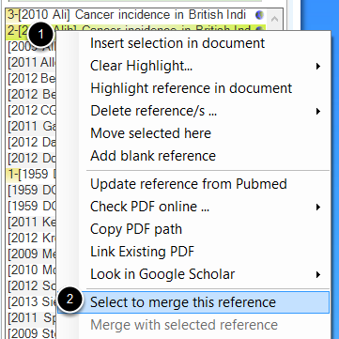Open Look in Google Scholar submenu arrow
This screenshot has width=339, height=339.
click(x=318, y=275)
